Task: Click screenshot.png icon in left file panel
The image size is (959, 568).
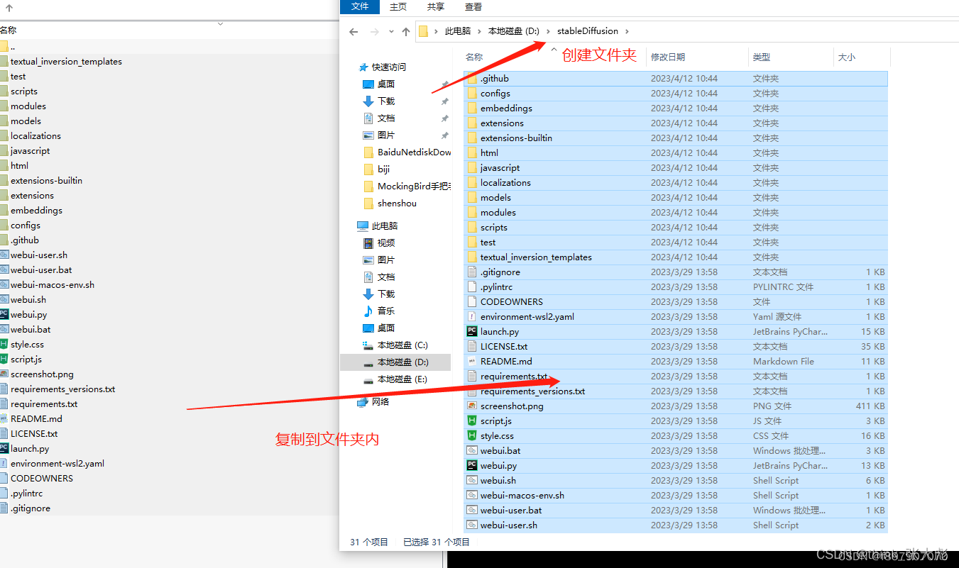Action: click(x=4, y=374)
